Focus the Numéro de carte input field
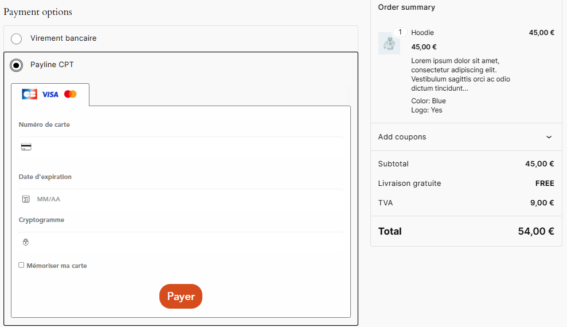567x327 pixels. [183, 147]
